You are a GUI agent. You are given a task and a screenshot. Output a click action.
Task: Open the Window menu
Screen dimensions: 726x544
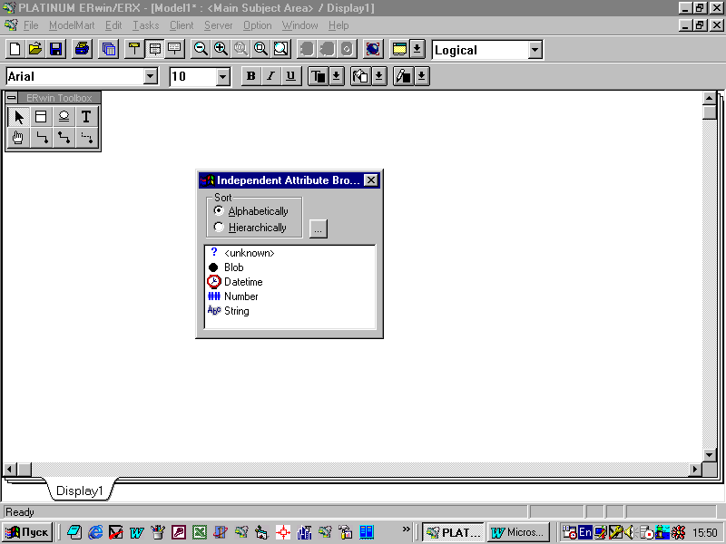coord(300,25)
